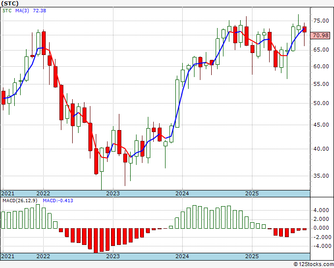Select 2022 on the MACD timeline
The height and width of the screenshot is (268, 334).
[x=43, y=256]
